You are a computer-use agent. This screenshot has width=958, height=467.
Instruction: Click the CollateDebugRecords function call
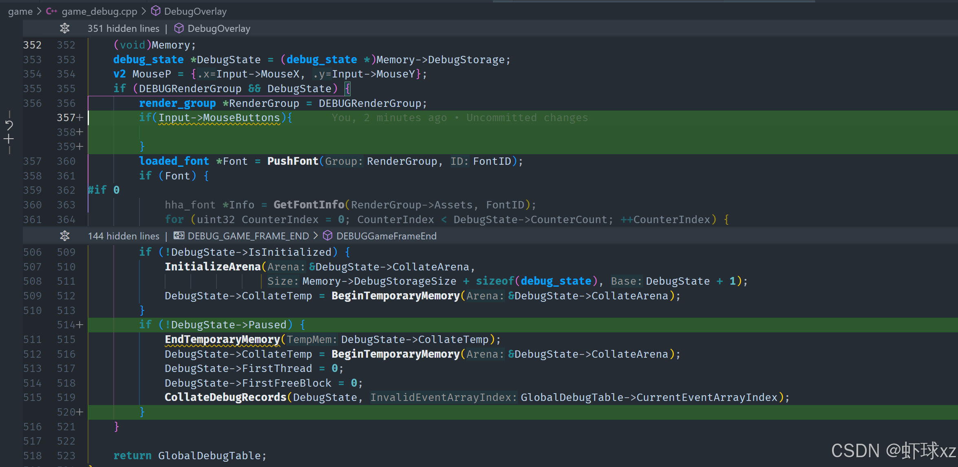[x=225, y=398]
